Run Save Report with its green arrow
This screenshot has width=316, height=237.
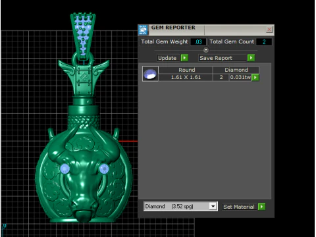click(x=251, y=58)
